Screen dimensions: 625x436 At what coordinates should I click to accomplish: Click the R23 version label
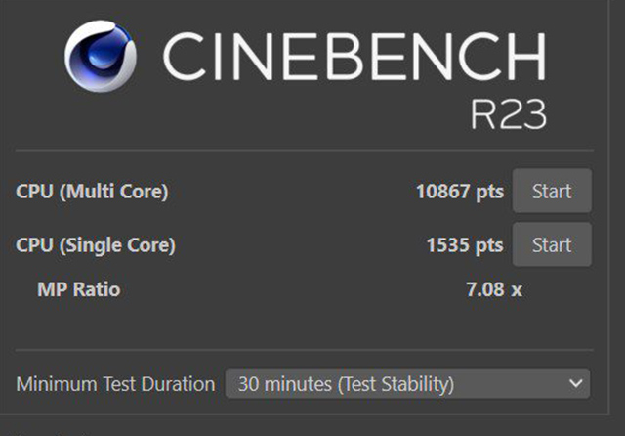coord(508,115)
